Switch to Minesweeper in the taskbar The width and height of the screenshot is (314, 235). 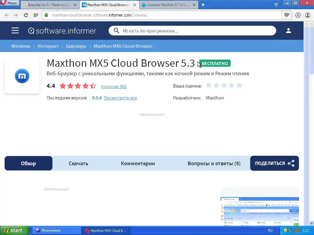click(x=57, y=230)
